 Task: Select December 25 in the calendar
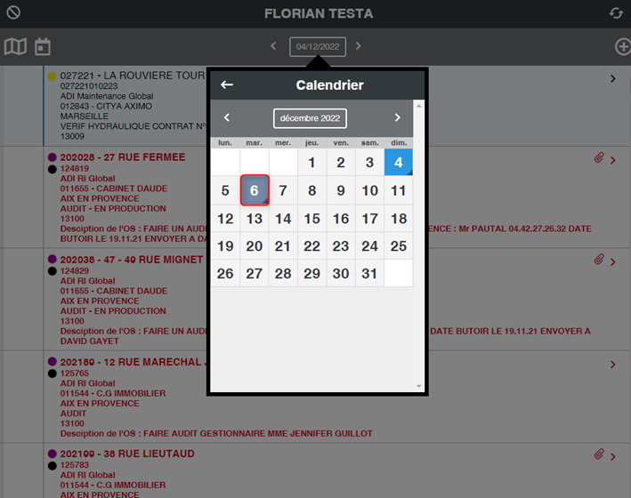click(399, 246)
